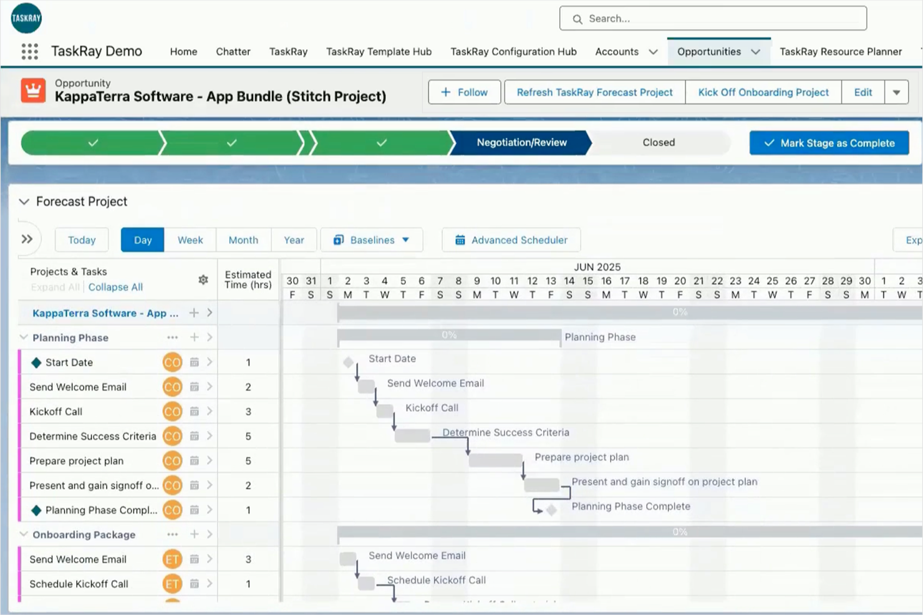Image resolution: width=923 pixels, height=615 pixels.
Task: Click the Collapse All link
Action: coord(115,287)
